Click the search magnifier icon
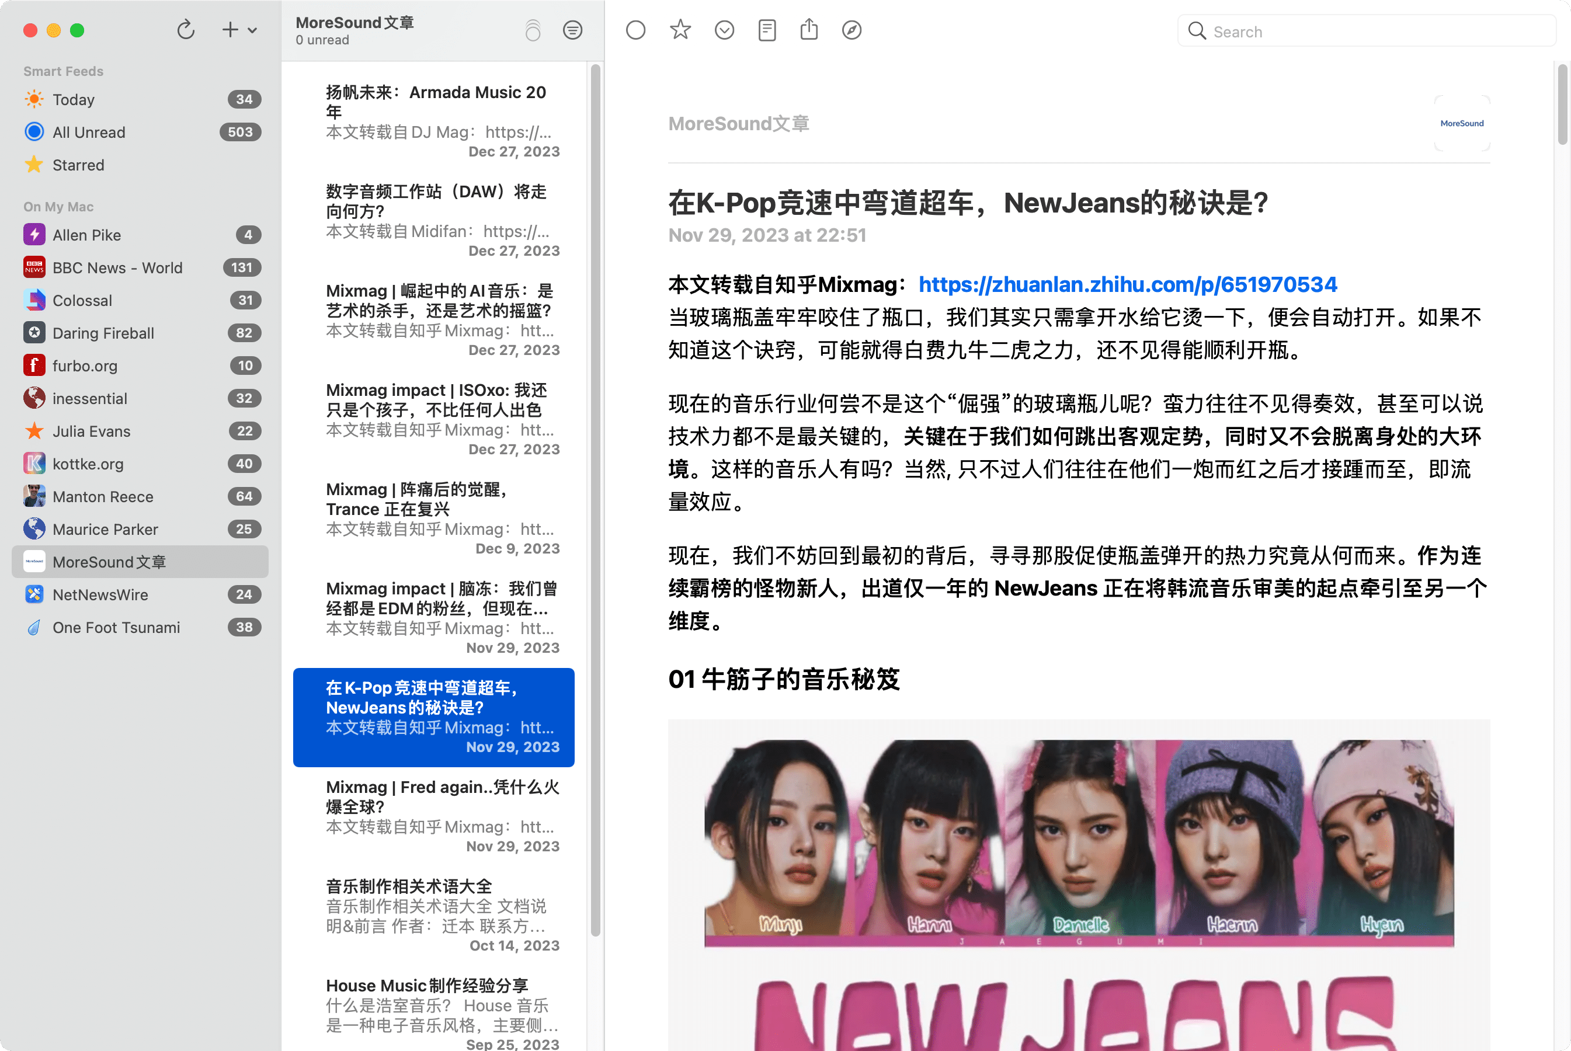The height and width of the screenshot is (1051, 1571). click(1196, 31)
